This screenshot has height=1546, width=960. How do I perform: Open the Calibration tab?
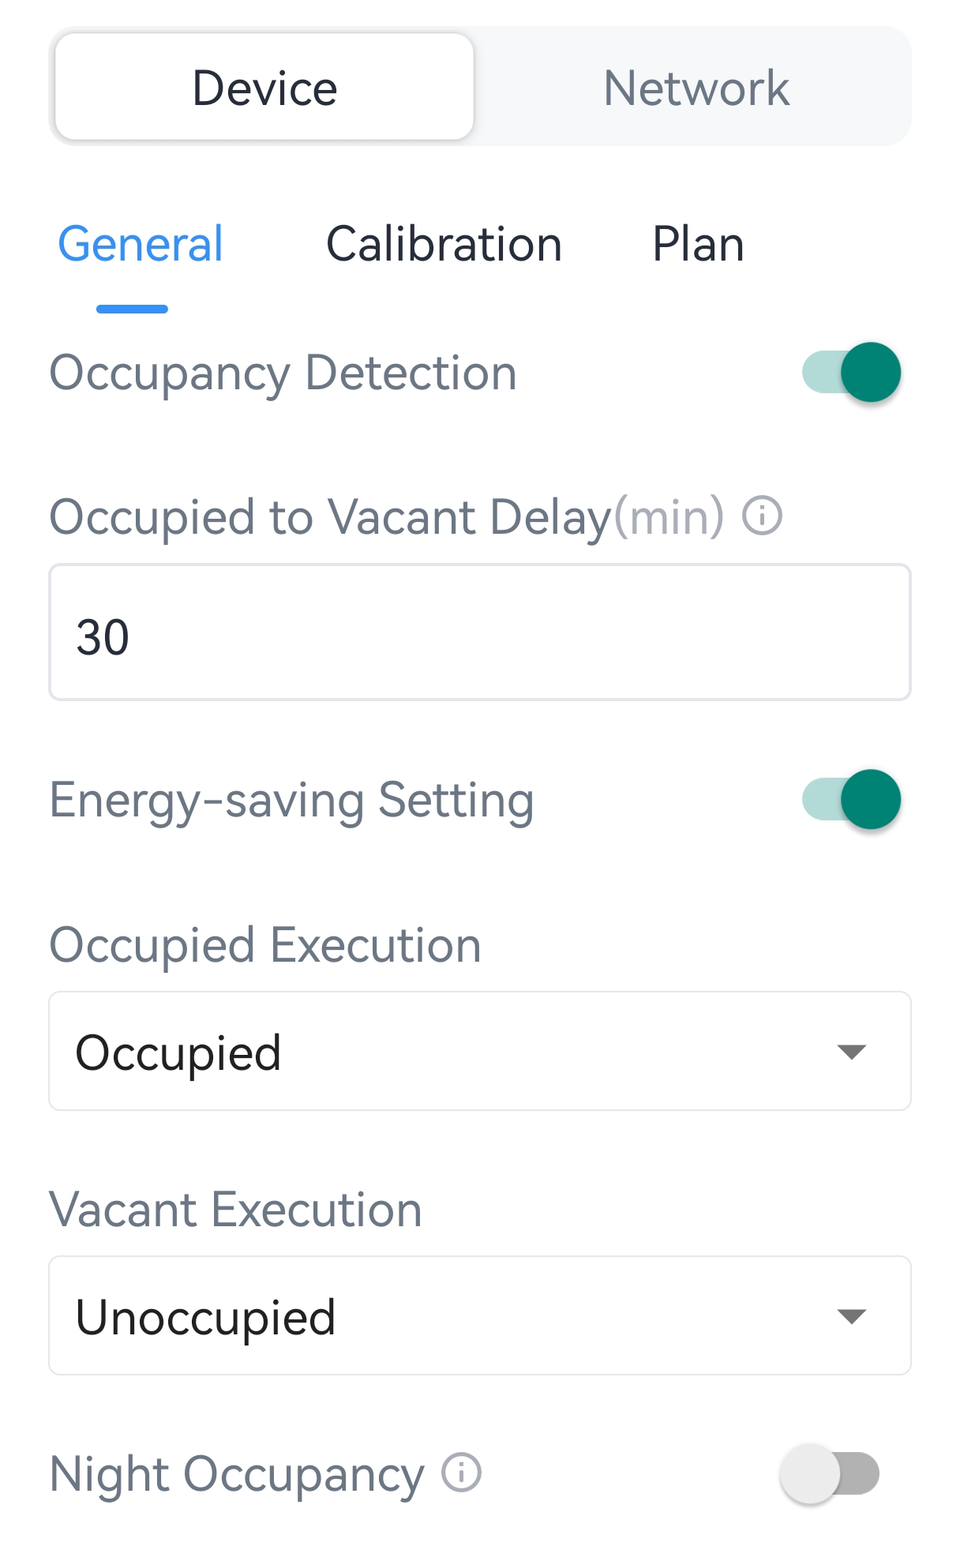pos(444,244)
